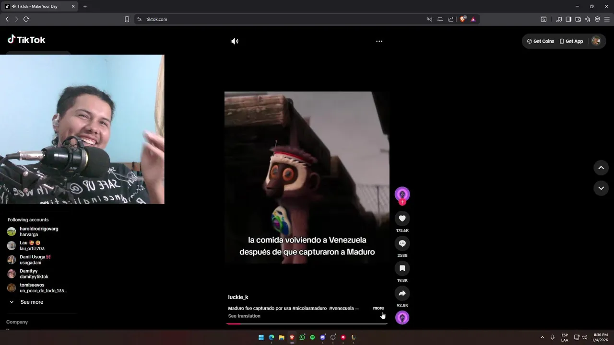Click the TikTok logo
Viewport: 614px width, 345px height.
26,40
